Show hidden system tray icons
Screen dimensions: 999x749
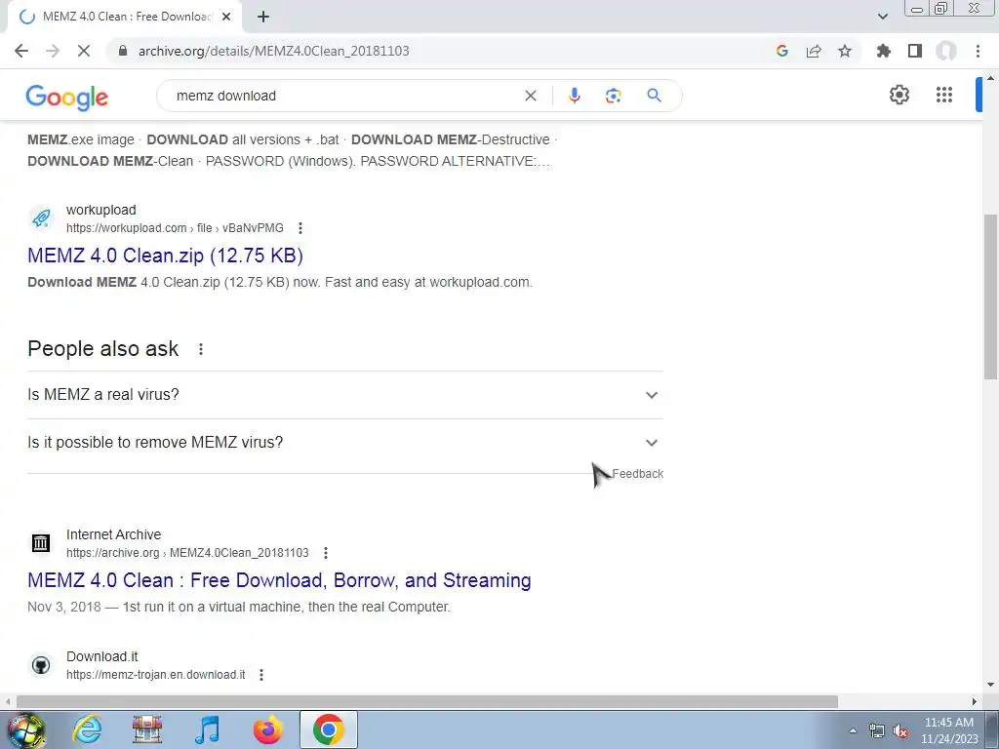point(853,730)
